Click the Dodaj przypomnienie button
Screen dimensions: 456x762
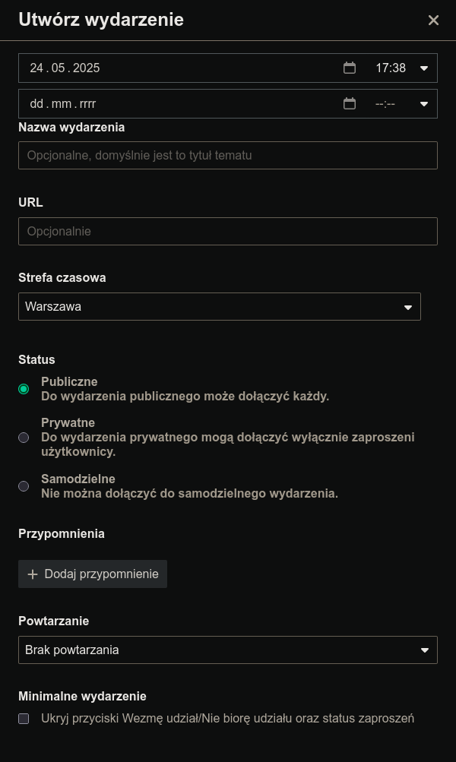pos(93,574)
